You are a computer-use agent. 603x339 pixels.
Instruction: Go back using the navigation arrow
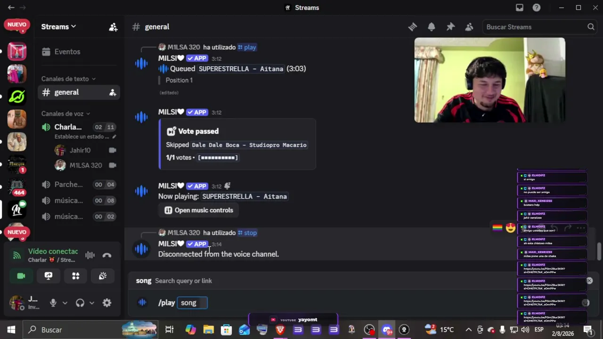11,8
